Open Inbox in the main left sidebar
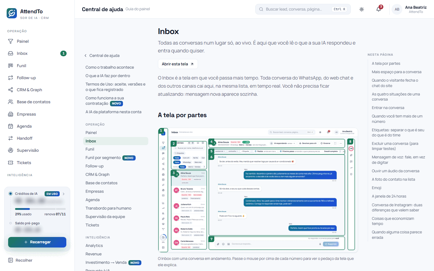The width and height of the screenshot is (434, 271). tap(37, 53)
